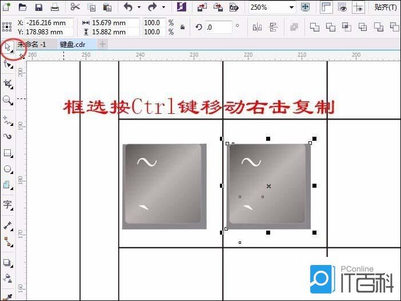Intersect the selected objects

click(x=347, y=27)
